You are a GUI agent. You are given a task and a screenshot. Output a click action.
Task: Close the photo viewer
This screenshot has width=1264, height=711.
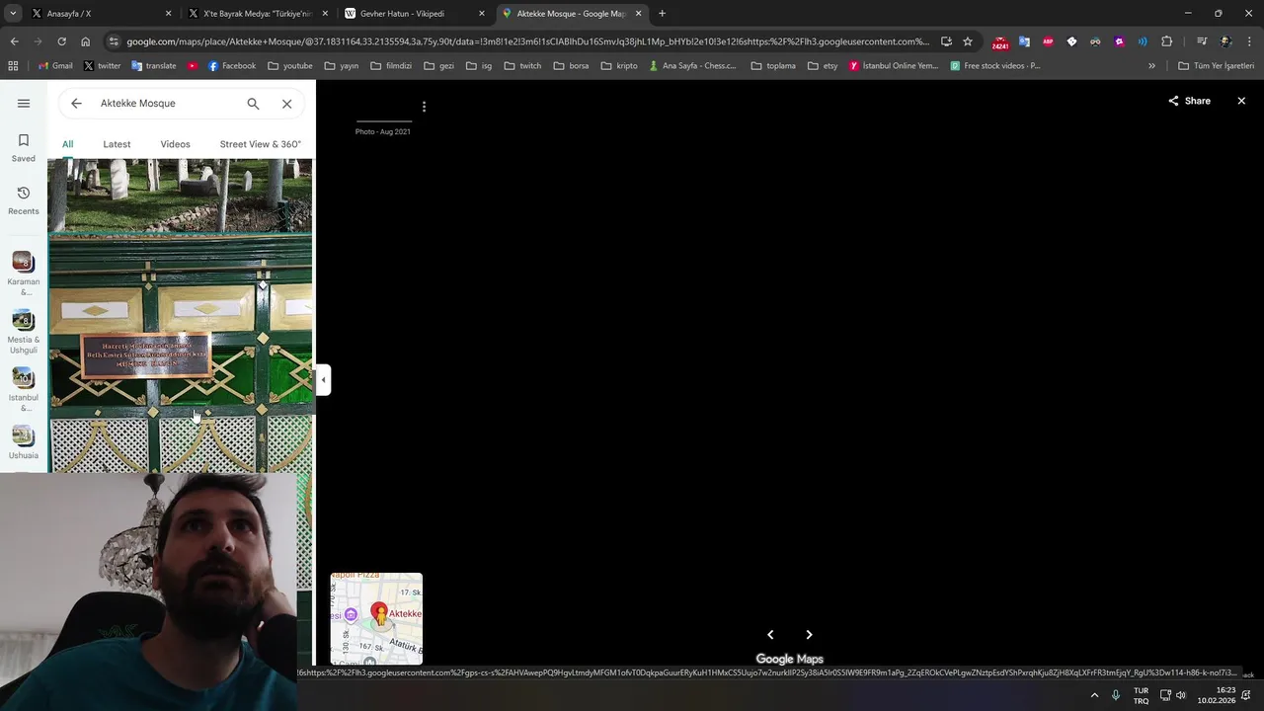(x=1241, y=101)
